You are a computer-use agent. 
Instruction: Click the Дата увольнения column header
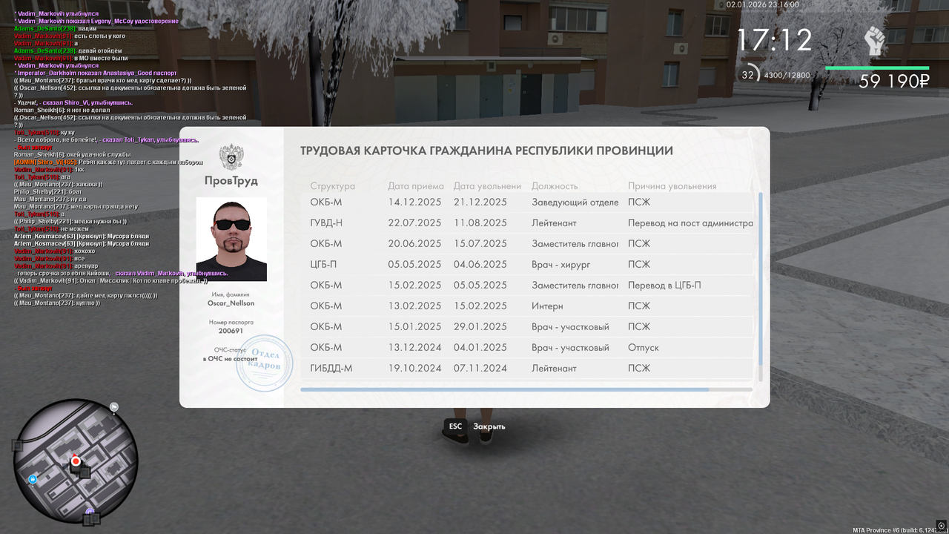[x=488, y=186]
